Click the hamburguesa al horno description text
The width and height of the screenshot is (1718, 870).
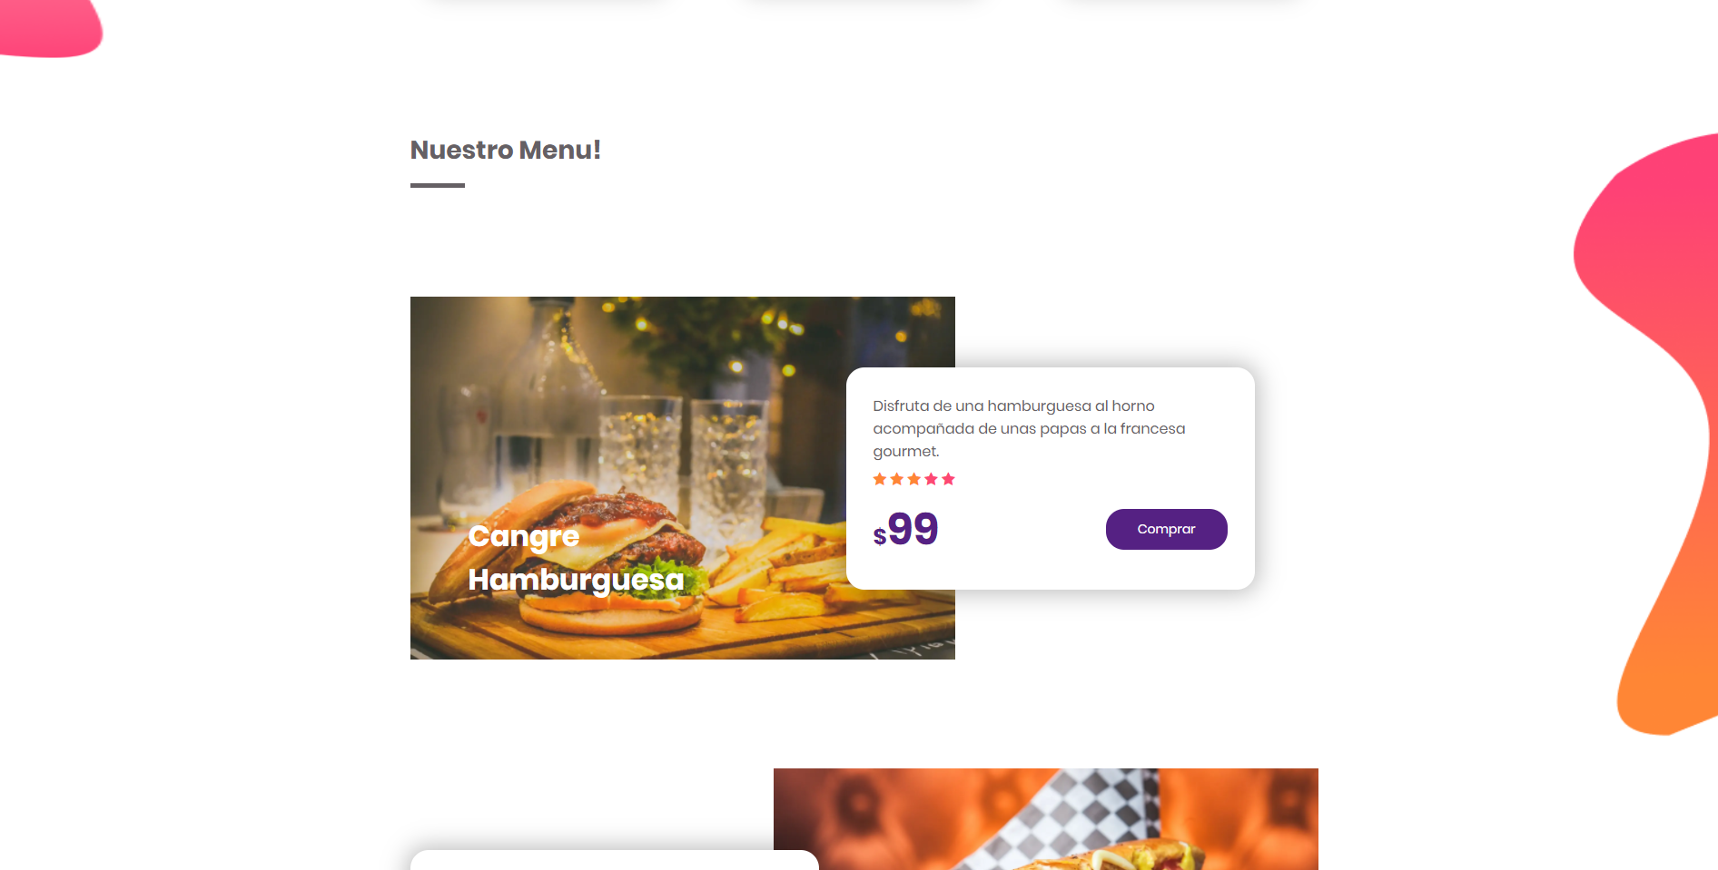pos(1029,428)
